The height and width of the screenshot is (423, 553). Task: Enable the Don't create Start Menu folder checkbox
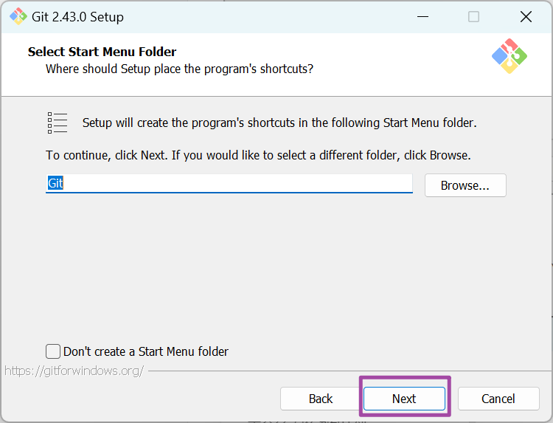[53, 351]
